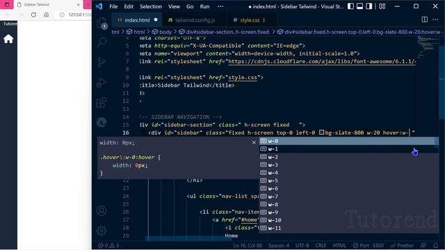Close the suggestion details panel
The width and height of the screenshot is (445, 250).
point(254,142)
